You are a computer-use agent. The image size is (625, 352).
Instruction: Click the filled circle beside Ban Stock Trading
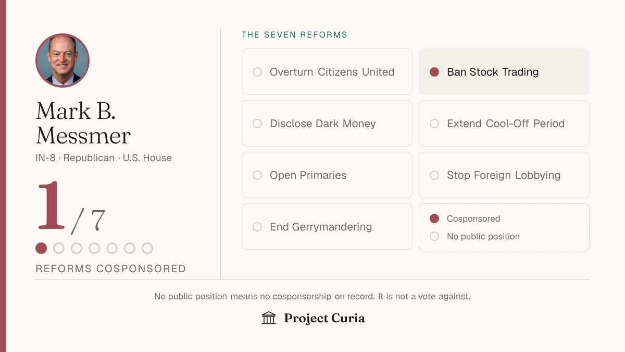(434, 72)
